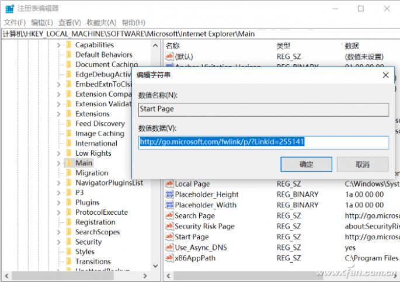This screenshot has height=282, width=400.
Task: Click the Registry Editor app icon in title bar
Action: pyautogui.click(x=10, y=9)
